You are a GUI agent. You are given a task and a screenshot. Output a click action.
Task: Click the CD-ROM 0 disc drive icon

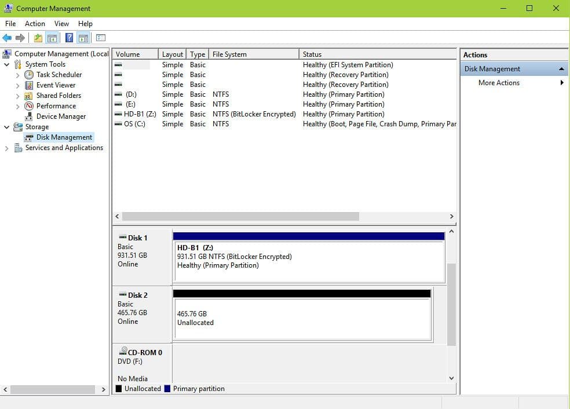point(123,351)
